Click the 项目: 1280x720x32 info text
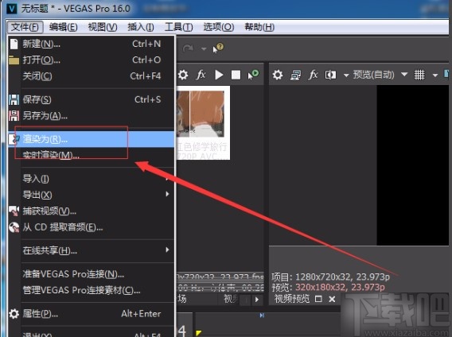 click(x=330, y=277)
